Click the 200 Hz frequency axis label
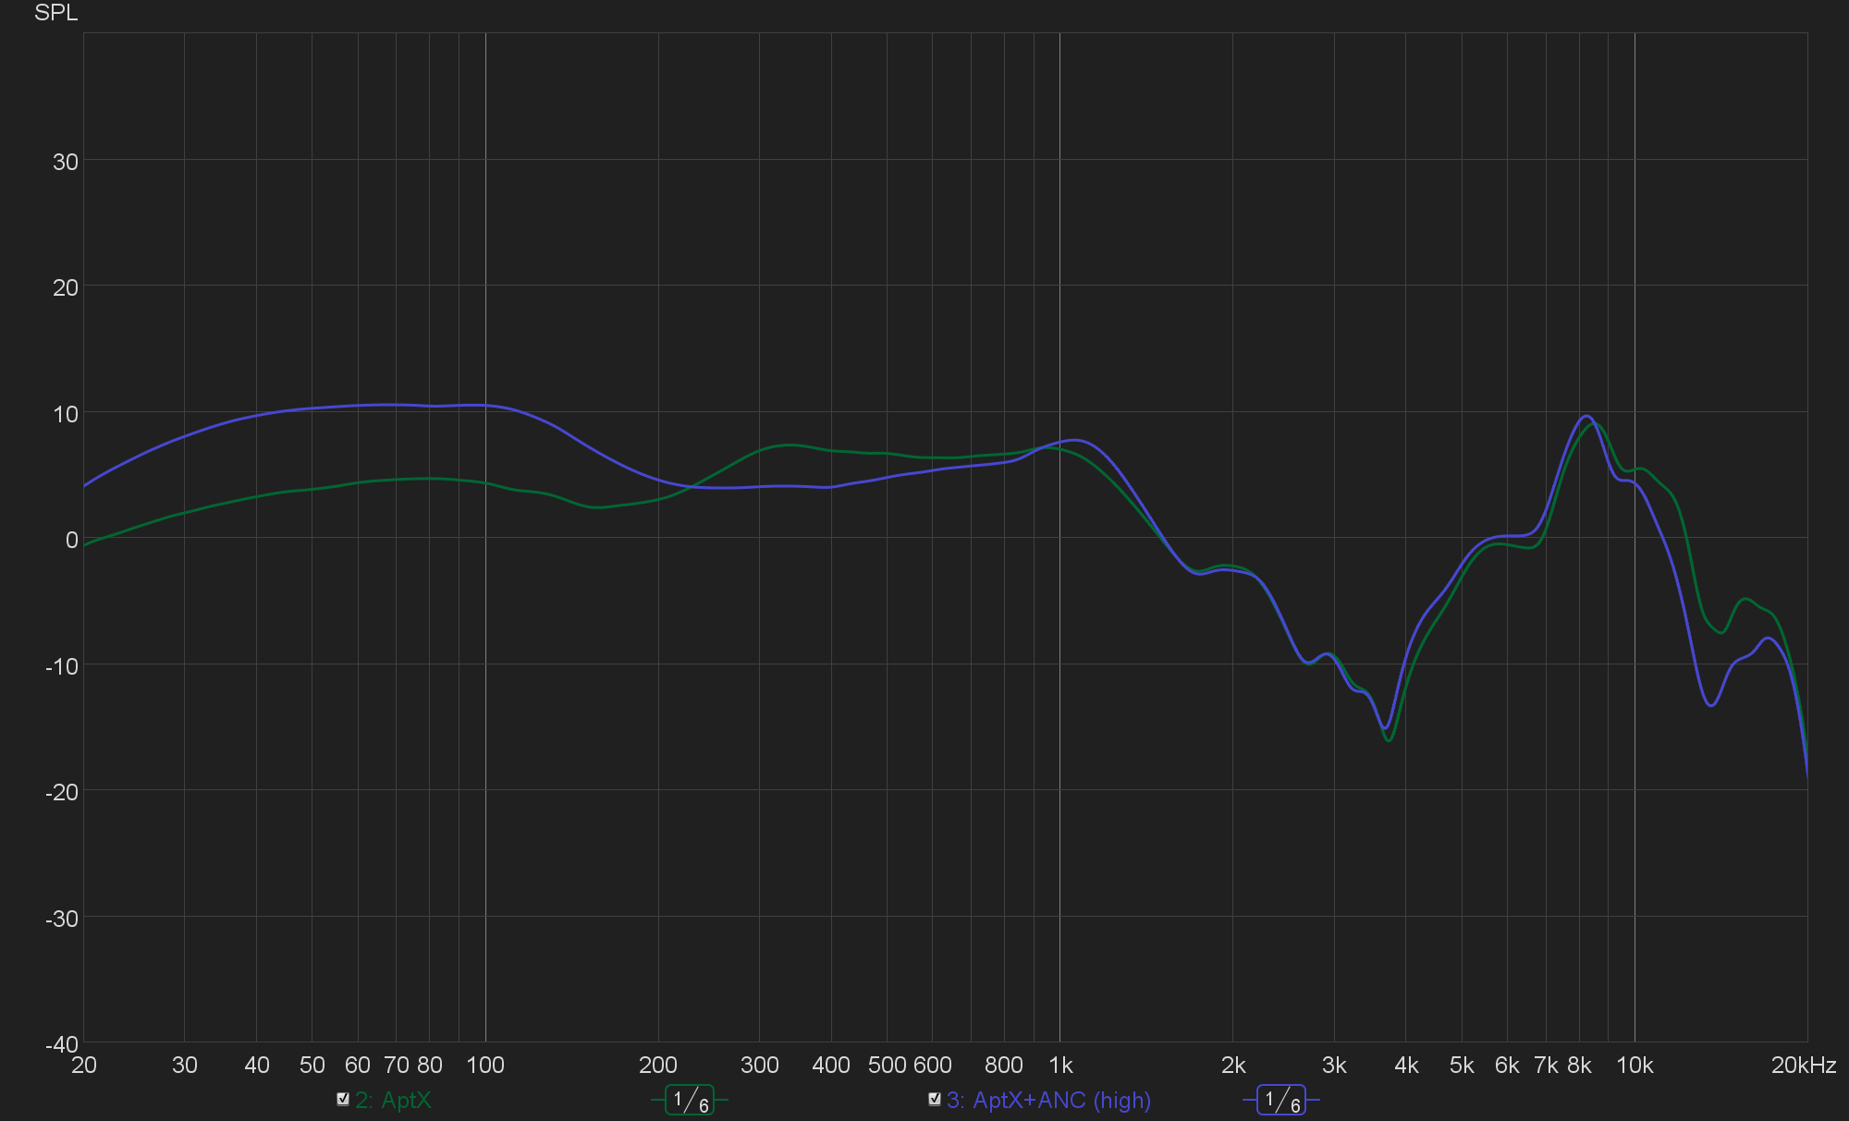Screen dimensions: 1849x1121 click(658, 1066)
